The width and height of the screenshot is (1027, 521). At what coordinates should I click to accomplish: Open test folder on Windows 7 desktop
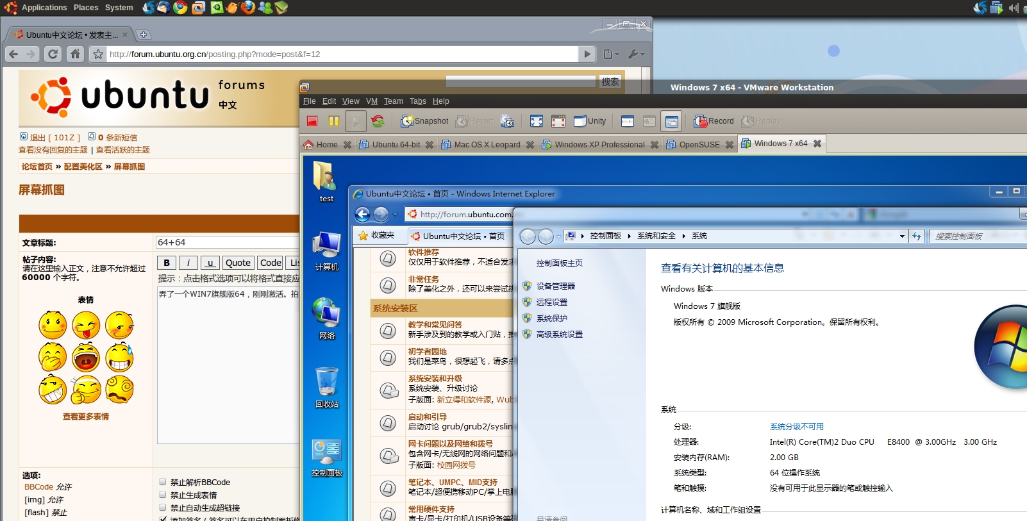tap(326, 181)
